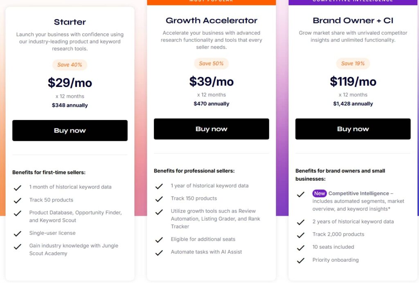The image size is (419, 283).
Task: Click checkmark next to Track 2,000 products
Action: (300, 235)
